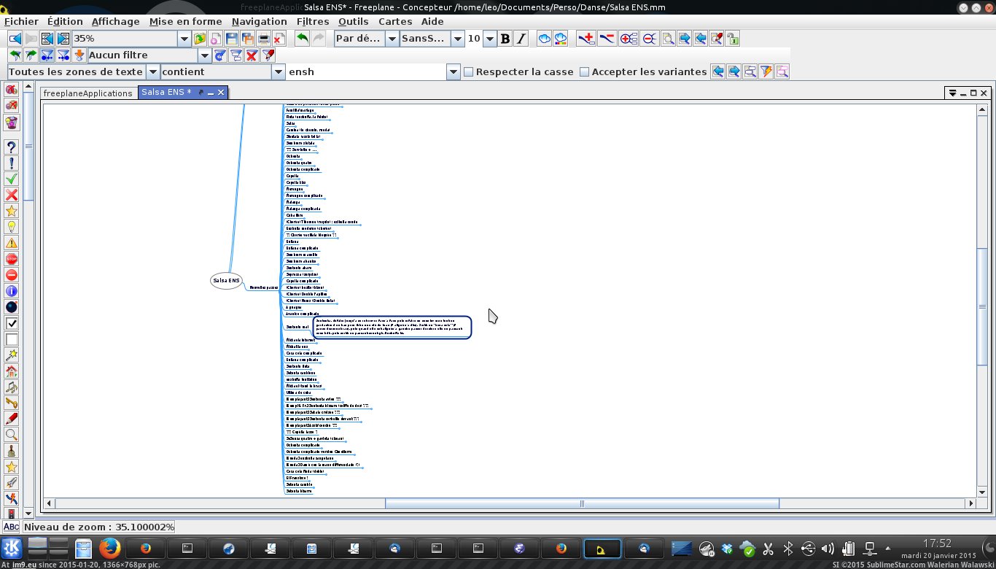Click the Bold formatting button

pyautogui.click(x=505, y=39)
